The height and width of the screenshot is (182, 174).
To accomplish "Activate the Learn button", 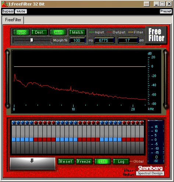I will tap(58, 32).
